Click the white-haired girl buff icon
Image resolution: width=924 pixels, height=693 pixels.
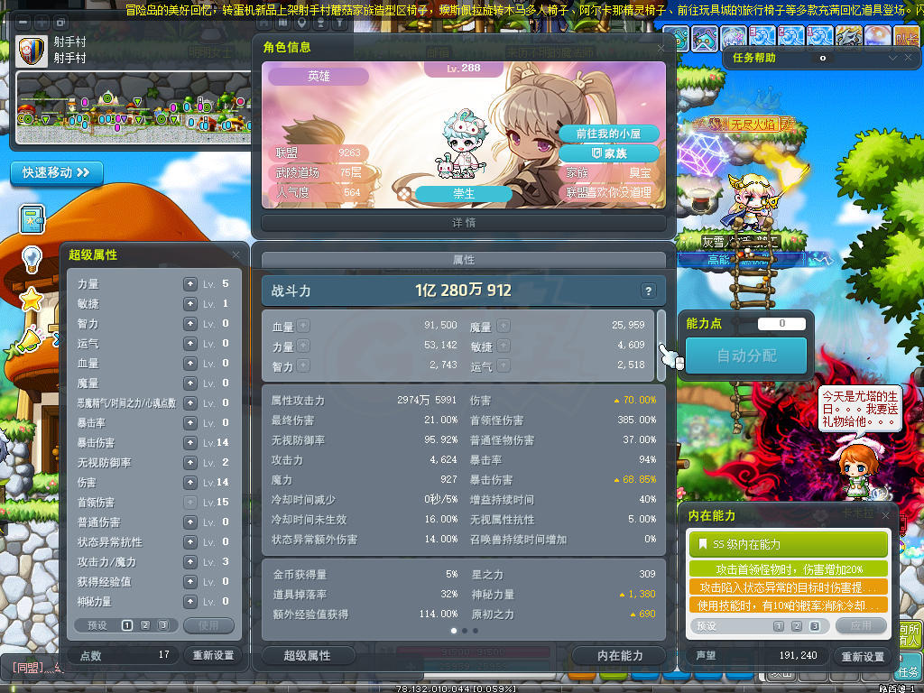(x=735, y=36)
